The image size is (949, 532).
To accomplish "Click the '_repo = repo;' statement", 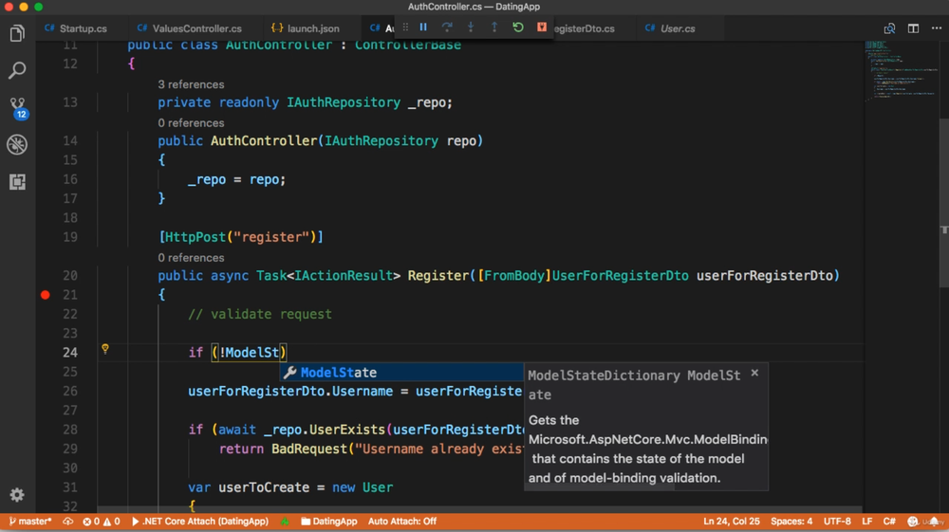I will coord(236,179).
